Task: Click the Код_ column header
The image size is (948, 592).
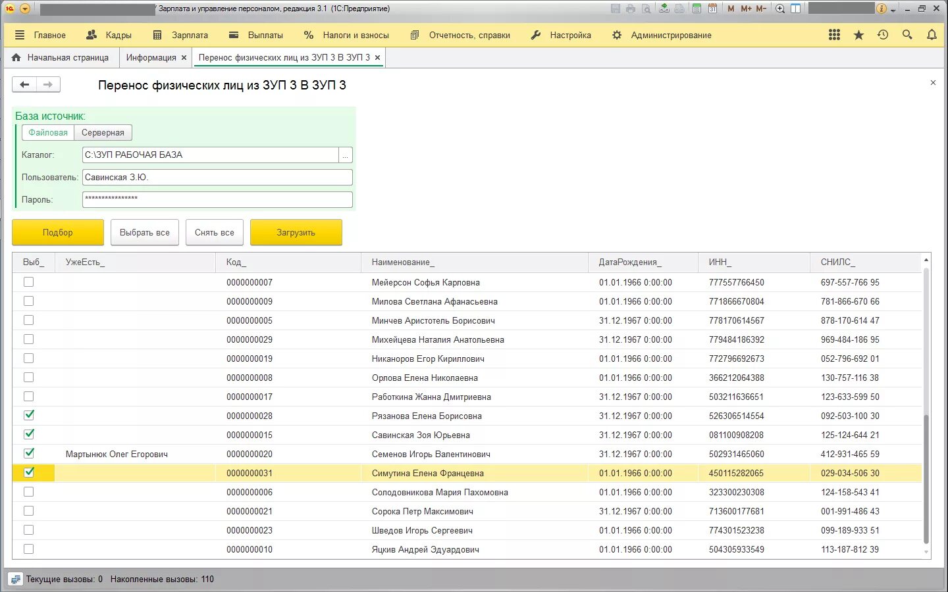Action: pos(288,262)
